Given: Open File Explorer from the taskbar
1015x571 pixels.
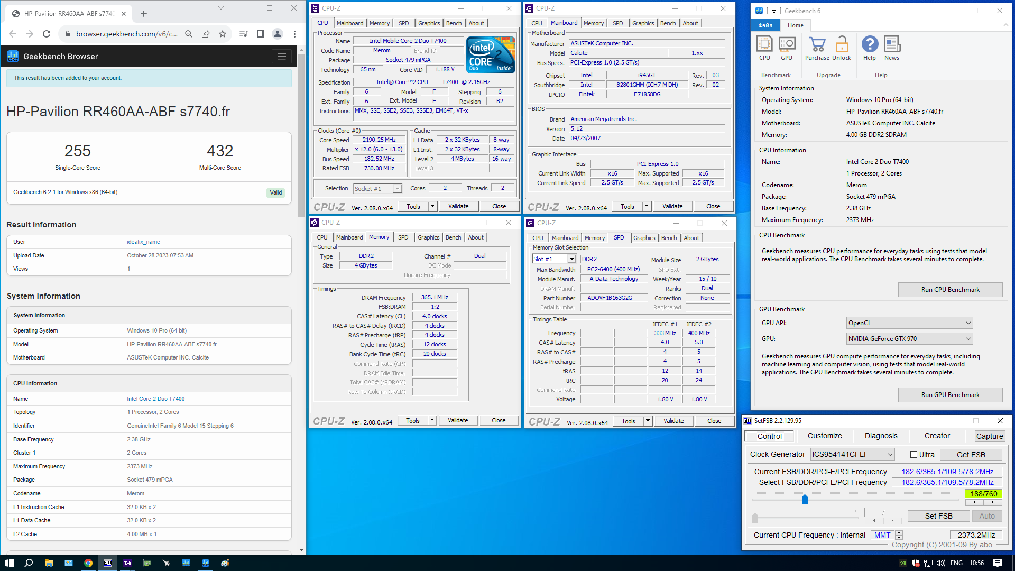Looking at the screenshot, I should [x=49, y=563].
